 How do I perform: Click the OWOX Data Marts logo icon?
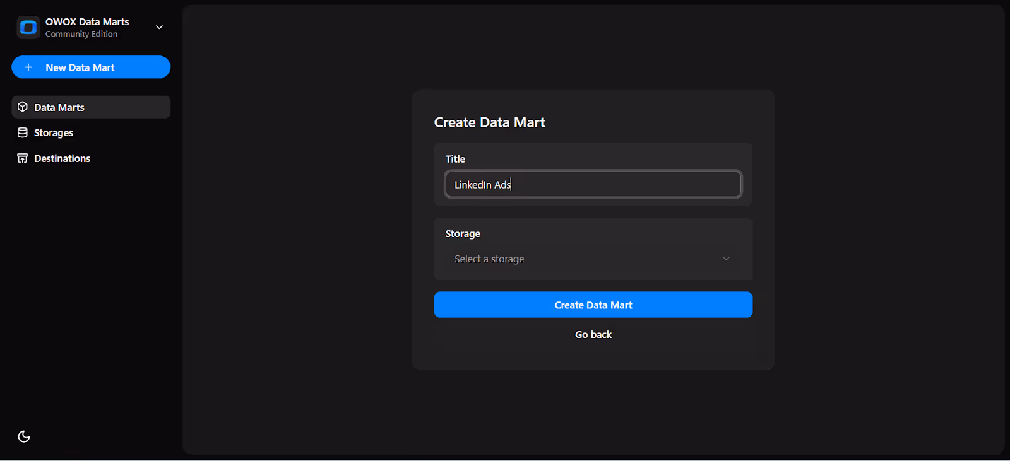(x=28, y=27)
